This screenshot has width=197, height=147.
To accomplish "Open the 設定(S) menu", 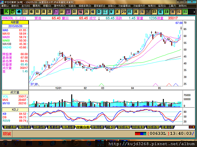I will [162, 6].
